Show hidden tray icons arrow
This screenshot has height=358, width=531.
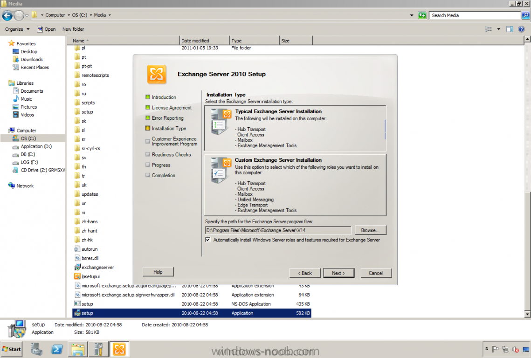487,349
